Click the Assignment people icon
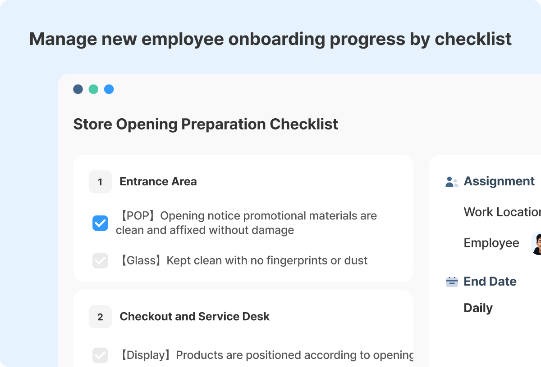Viewport: 541px width, 367px height. point(451,182)
